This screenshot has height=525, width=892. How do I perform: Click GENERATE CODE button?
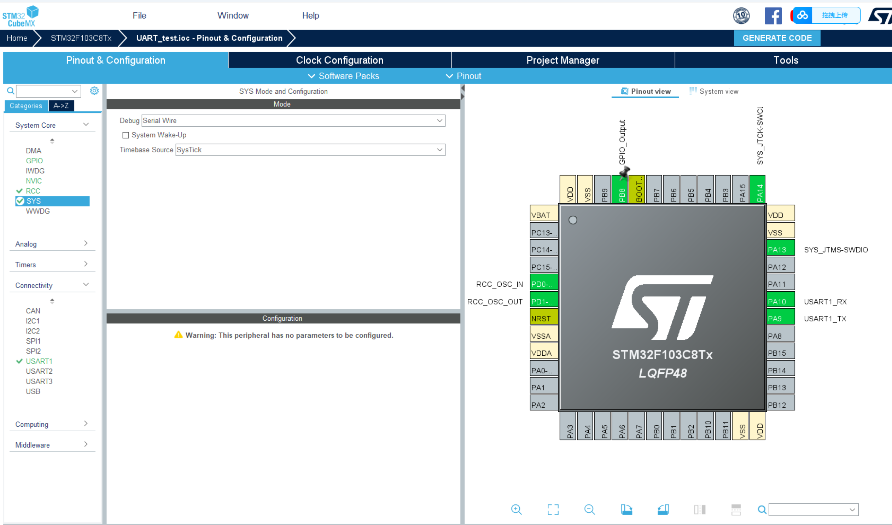(777, 38)
